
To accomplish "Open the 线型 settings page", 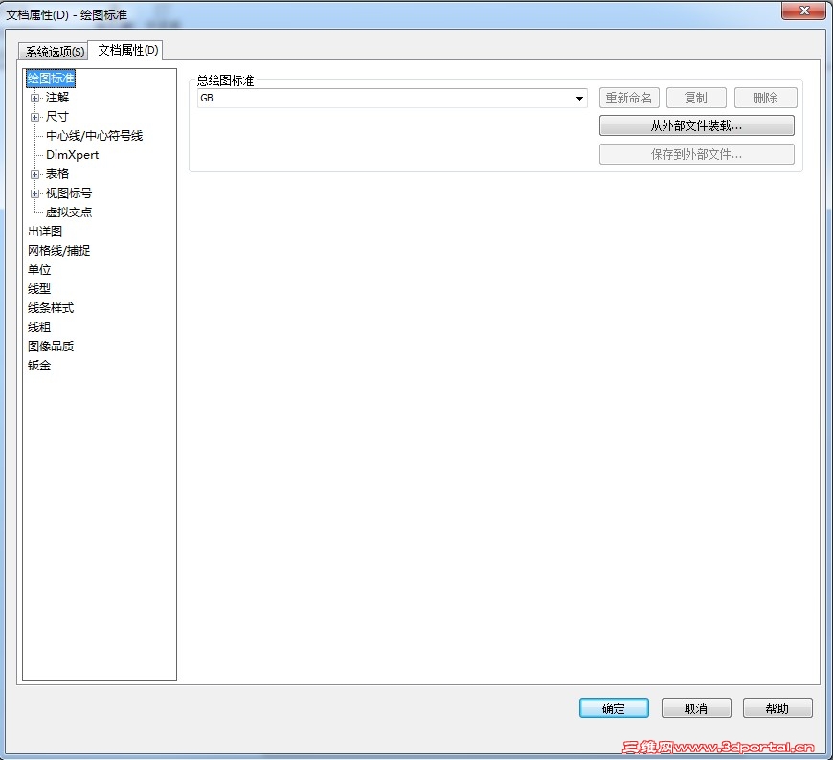I will tap(39, 288).
